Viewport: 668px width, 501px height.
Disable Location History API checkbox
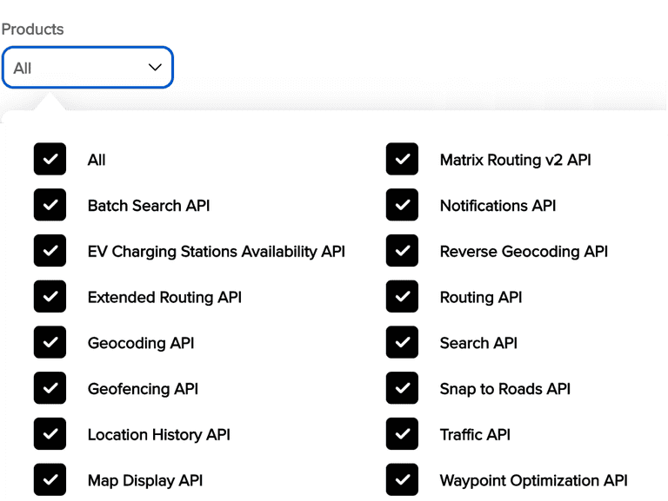[50, 434]
